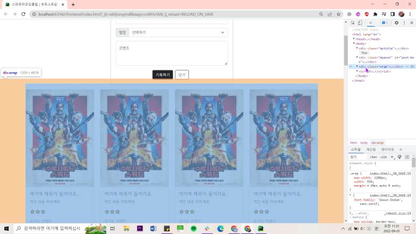Screen dimensions: 416x234
Task: Collapse the body element node
Action: 354,43
